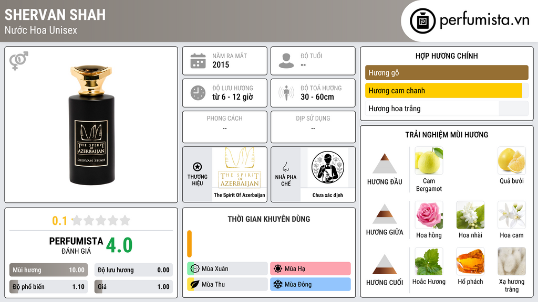Click the orange daytime usage bar
Viewport: 538px width, 302px height.
point(189,244)
